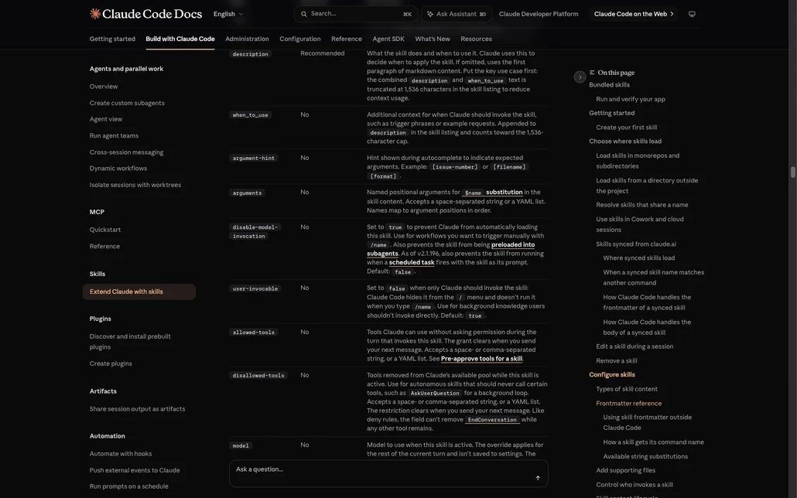Open Create custom subagents
Screen dimensions: 797x498
click(127, 103)
